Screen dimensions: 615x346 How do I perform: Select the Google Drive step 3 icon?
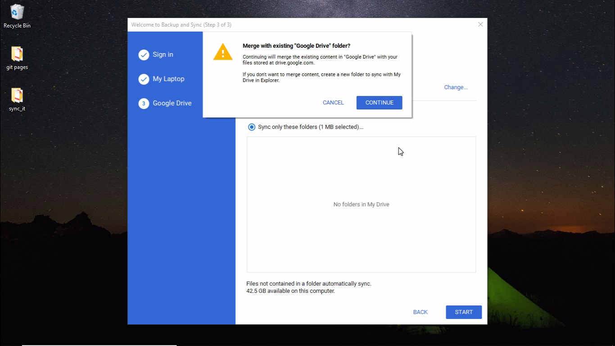pos(144,103)
